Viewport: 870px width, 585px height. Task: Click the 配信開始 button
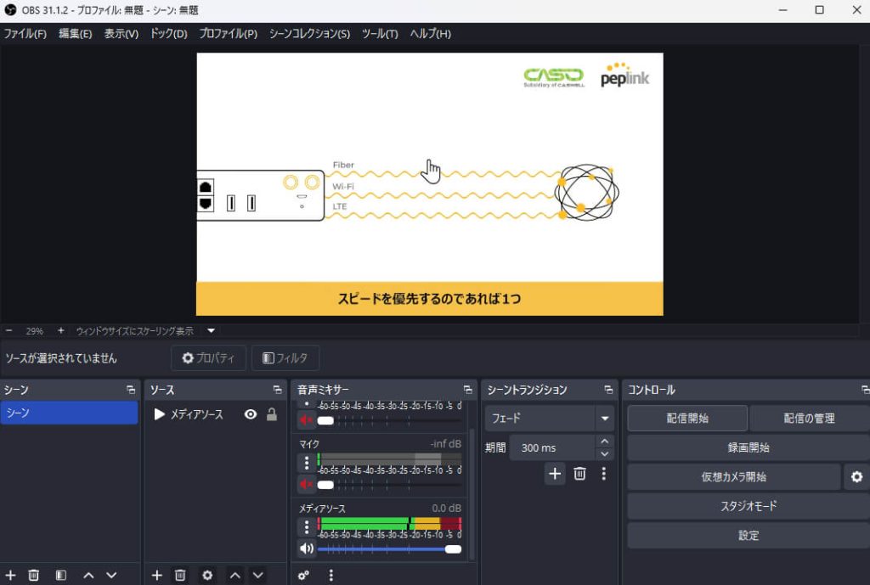(687, 419)
